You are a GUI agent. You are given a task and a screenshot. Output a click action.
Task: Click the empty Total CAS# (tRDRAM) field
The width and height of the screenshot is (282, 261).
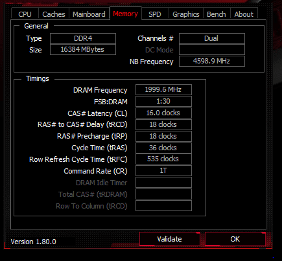tap(163, 194)
